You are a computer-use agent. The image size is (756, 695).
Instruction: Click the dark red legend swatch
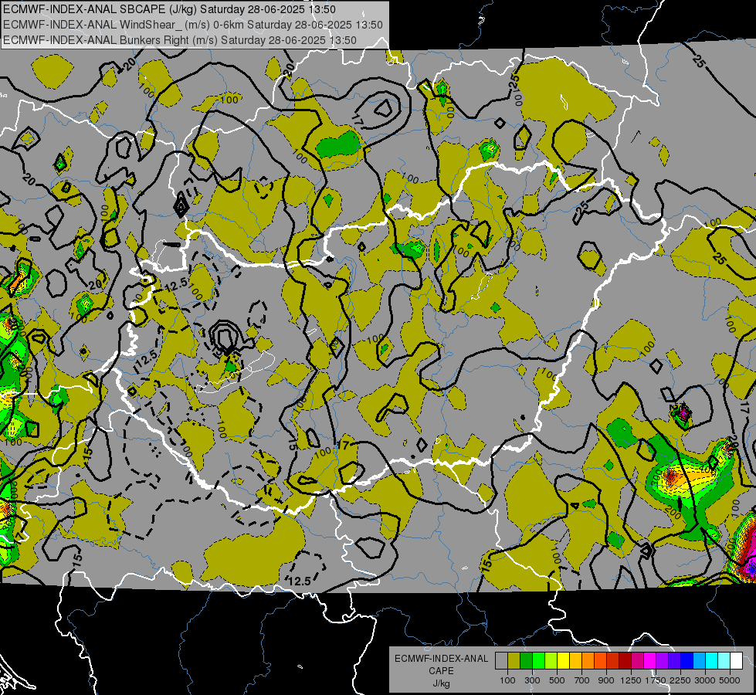[625, 660]
